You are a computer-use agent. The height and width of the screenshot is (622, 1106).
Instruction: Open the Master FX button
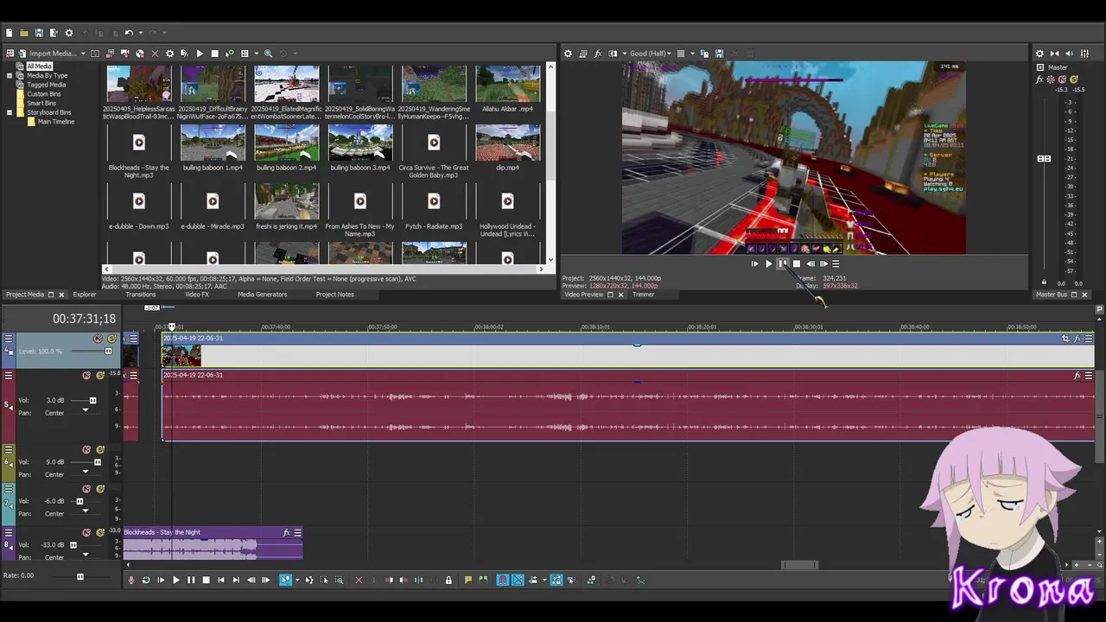coord(1039,79)
